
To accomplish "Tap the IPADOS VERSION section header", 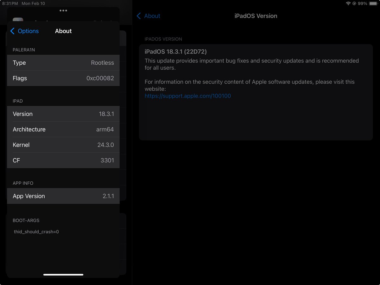I will click(x=163, y=39).
